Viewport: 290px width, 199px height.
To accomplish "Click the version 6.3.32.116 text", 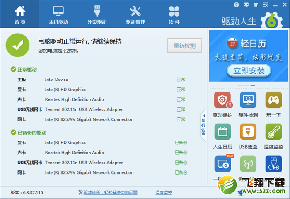I will pos(27,192).
